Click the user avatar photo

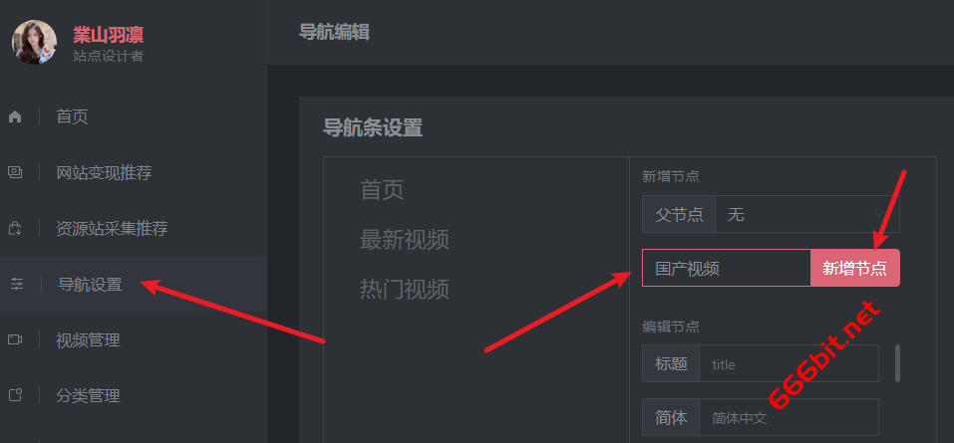tap(34, 42)
